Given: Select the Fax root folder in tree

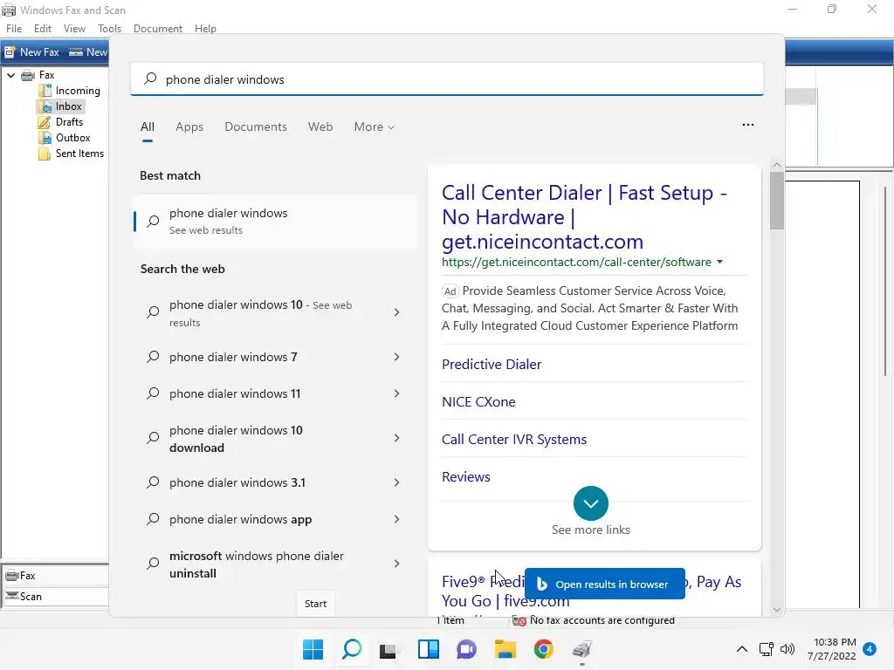Looking at the screenshot, I should tap(47, 75).
